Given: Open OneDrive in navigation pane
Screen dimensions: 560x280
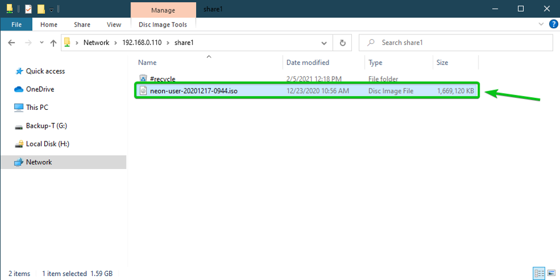Looking at the screenshot, I should [40, 89].
